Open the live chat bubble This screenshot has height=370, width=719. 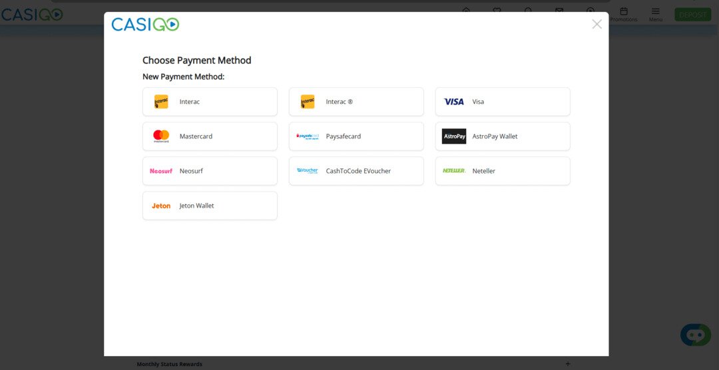(x=695, y=334)
